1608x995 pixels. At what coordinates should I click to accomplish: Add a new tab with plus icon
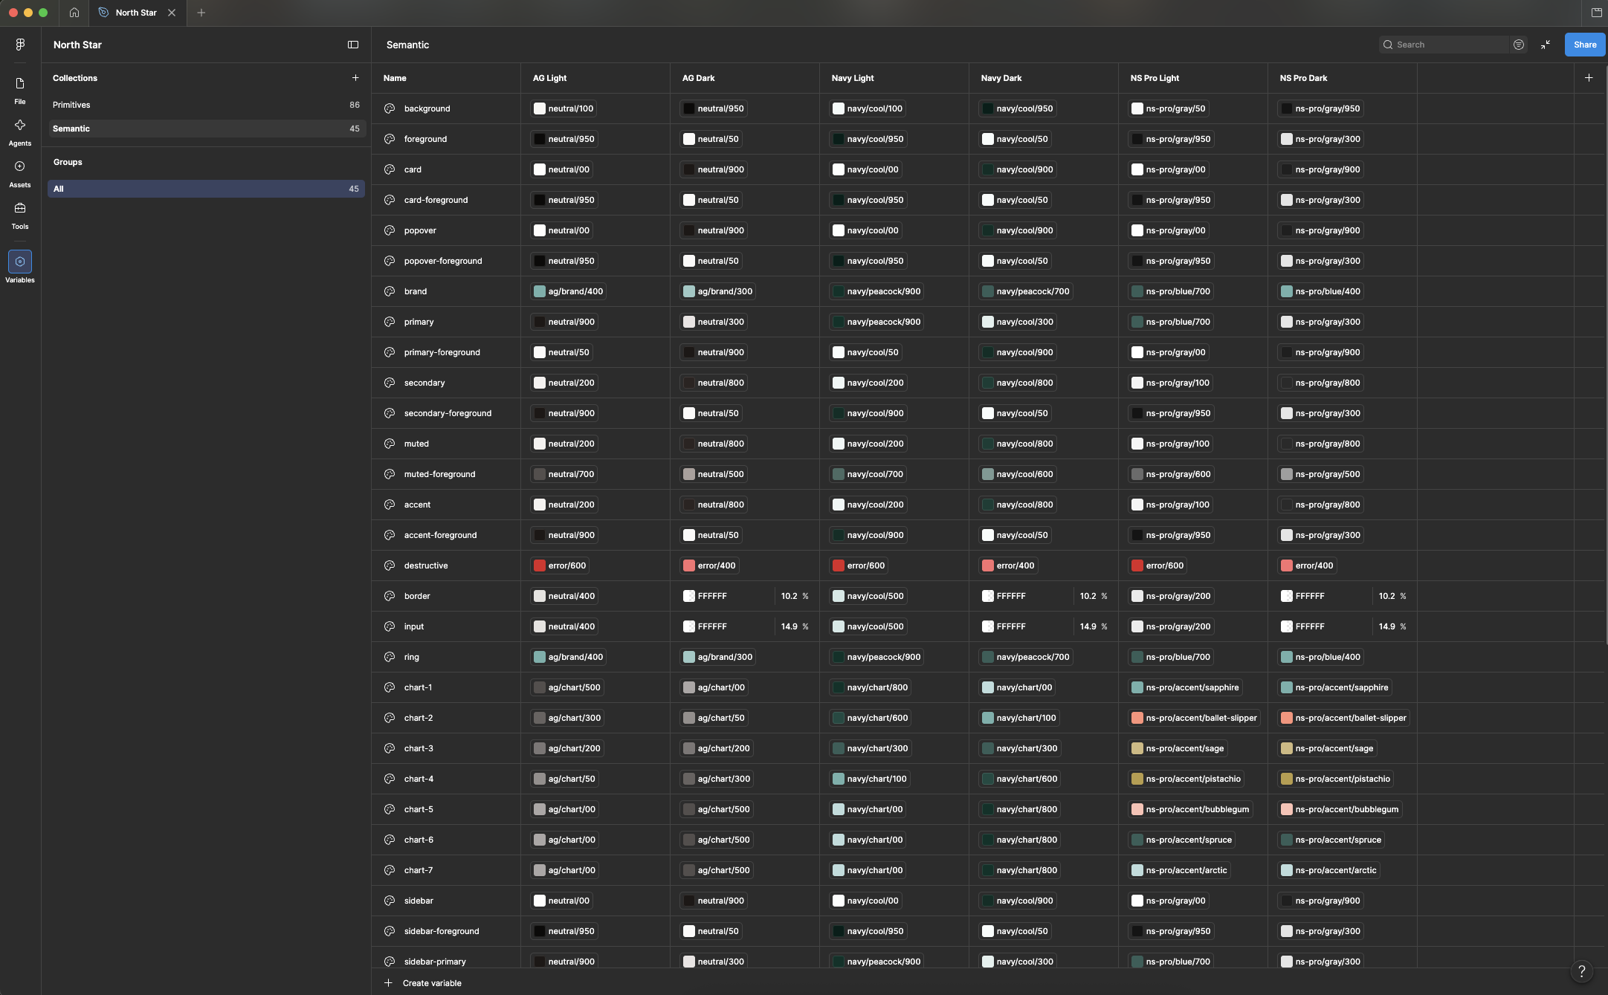[201, 13]
